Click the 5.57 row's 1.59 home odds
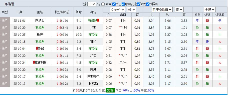The image size is (228, 95). 151,62
